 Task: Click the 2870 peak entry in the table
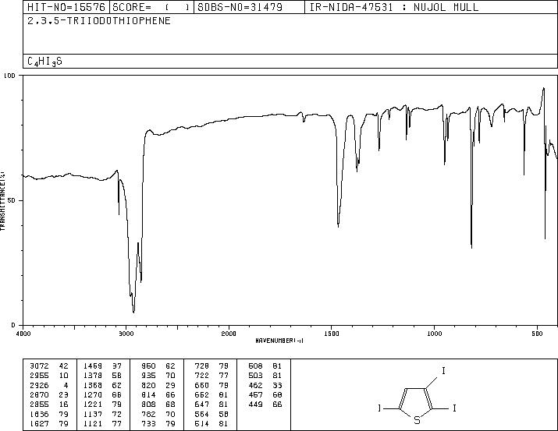tap(39, 394)
